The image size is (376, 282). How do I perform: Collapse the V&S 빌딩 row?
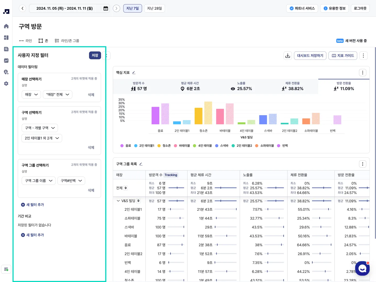tap(118, 201)
